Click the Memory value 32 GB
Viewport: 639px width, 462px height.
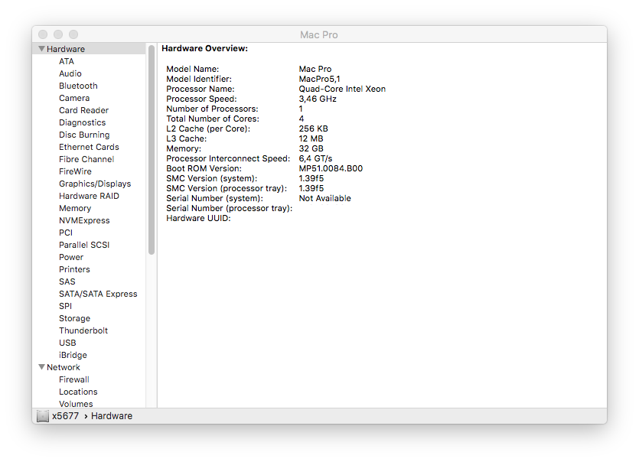coord(311,148)
